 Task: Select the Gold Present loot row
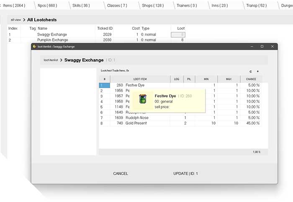[137, 123]
